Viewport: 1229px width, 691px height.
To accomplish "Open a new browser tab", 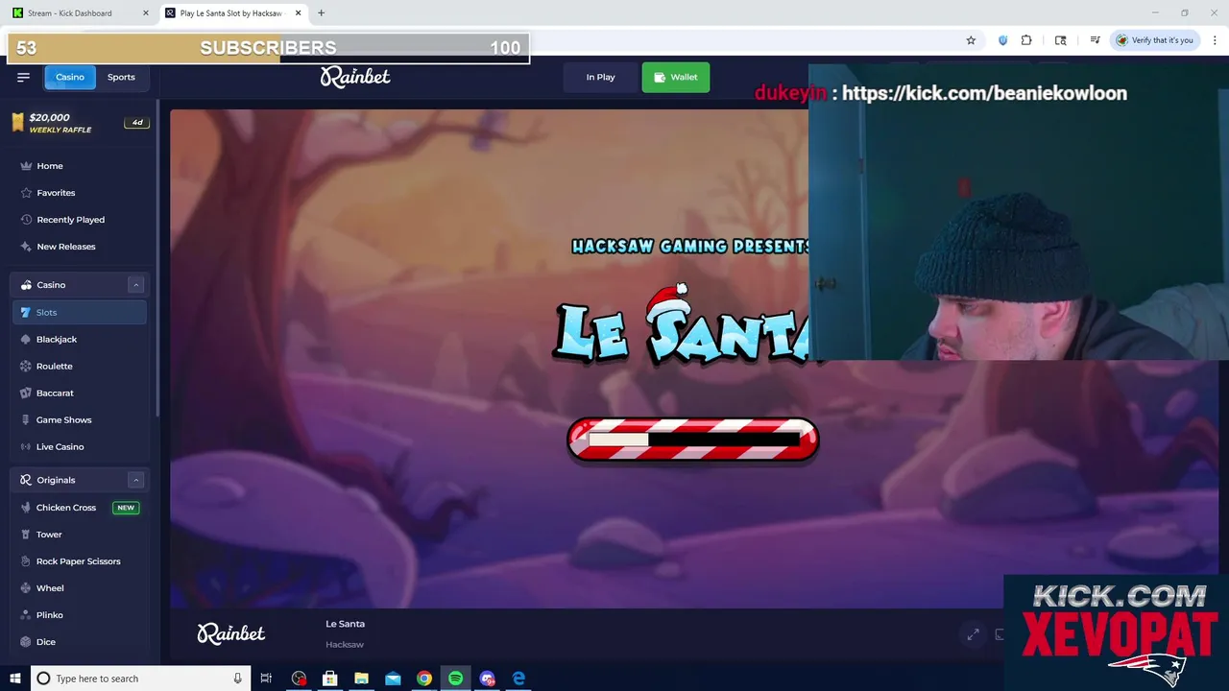I will click(322, 13).
